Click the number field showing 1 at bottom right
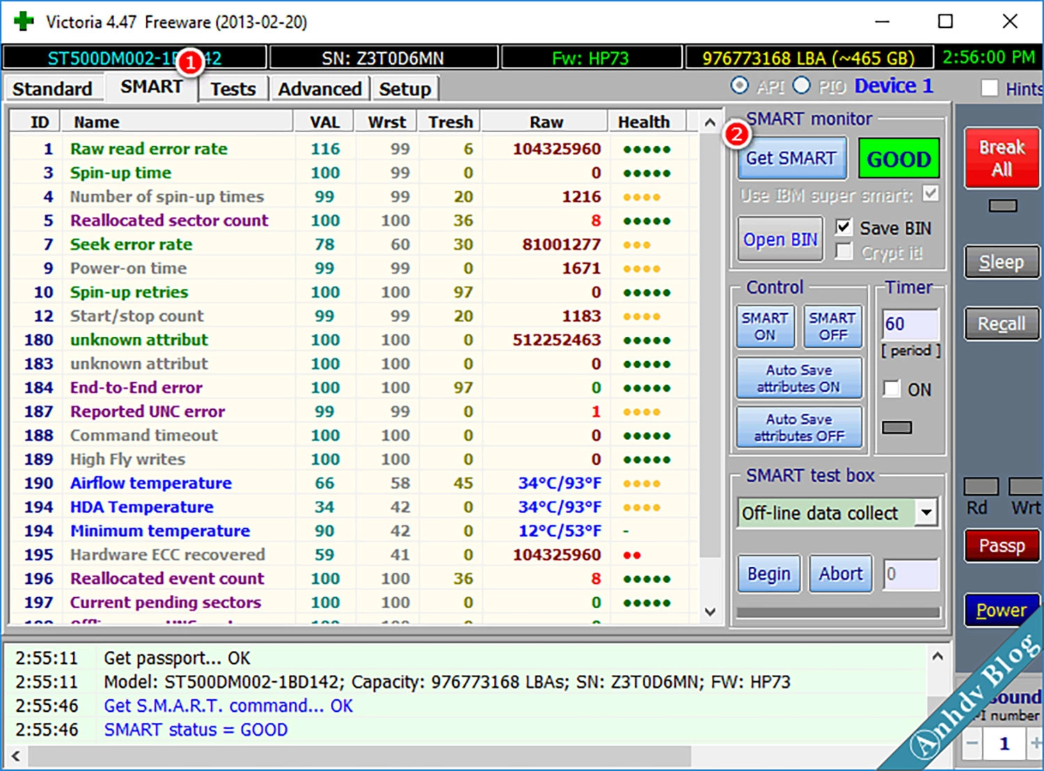 [x=1004, y=744]
